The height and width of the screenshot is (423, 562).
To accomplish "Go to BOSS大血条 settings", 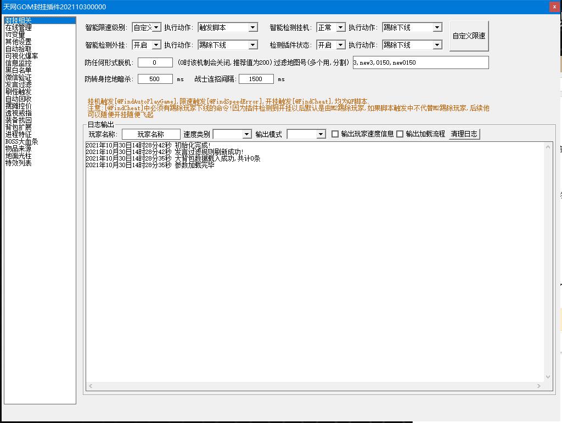I will tap(21, 141).
